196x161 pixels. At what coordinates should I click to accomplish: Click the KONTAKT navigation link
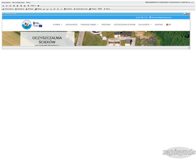coord(159,25)
